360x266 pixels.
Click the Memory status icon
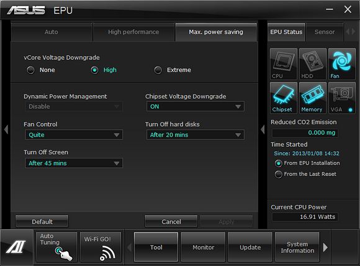click(312, 98)
